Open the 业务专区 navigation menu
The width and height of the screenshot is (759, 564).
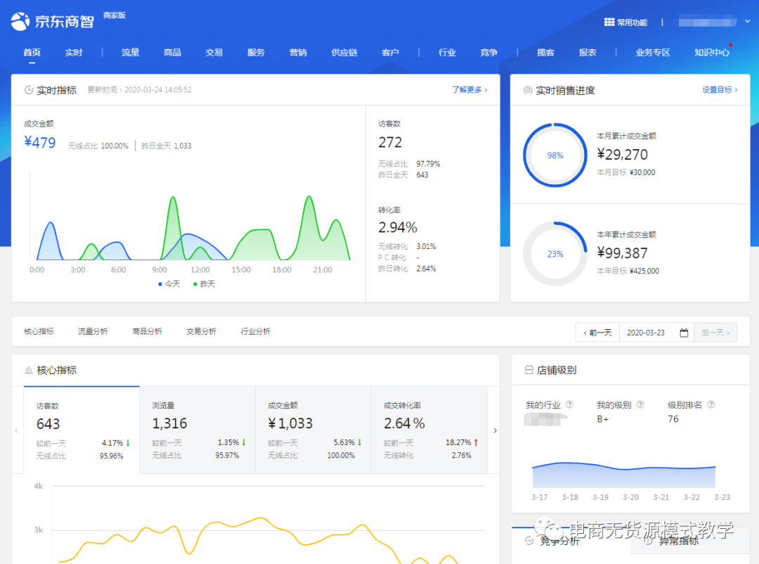652,52
